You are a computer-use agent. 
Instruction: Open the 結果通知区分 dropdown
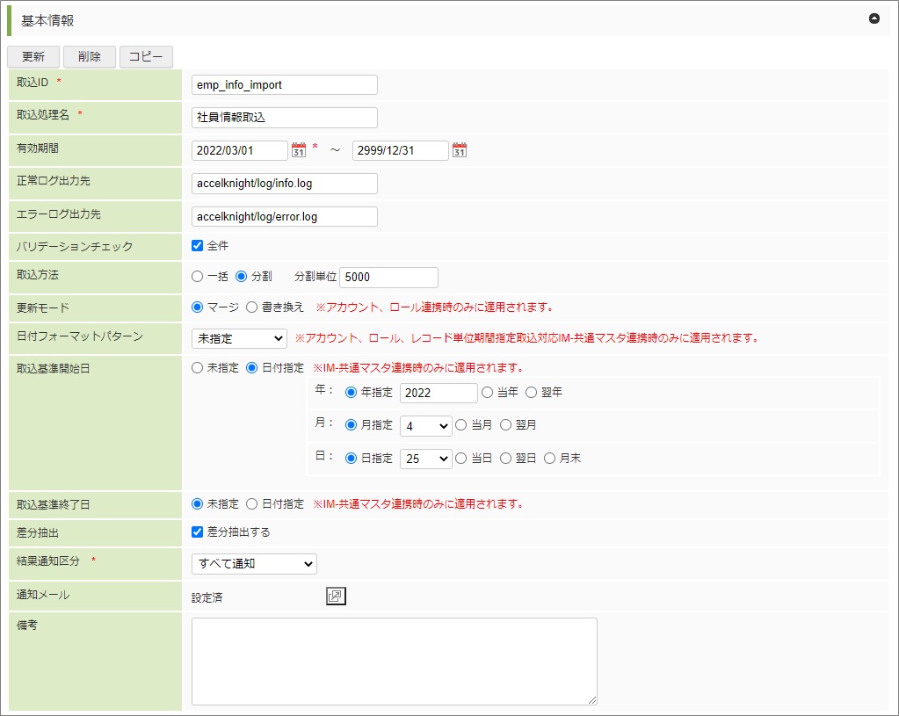[254, 563]
